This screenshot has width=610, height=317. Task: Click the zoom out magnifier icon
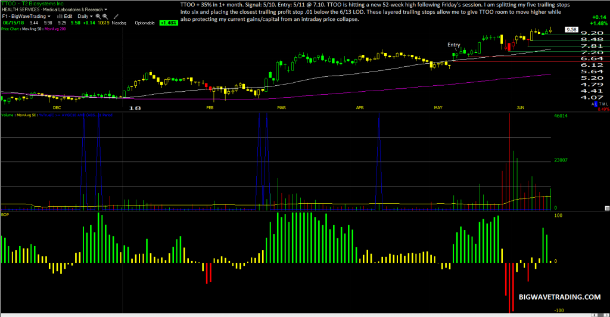coord(105,17)
